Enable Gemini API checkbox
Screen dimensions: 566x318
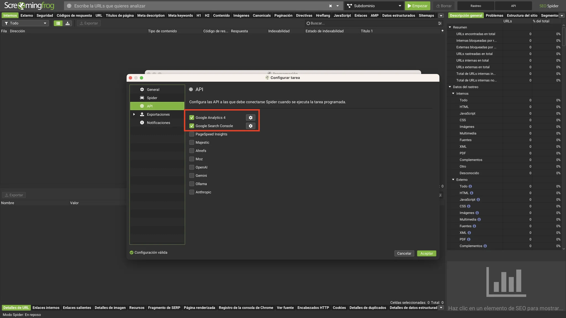192,176
